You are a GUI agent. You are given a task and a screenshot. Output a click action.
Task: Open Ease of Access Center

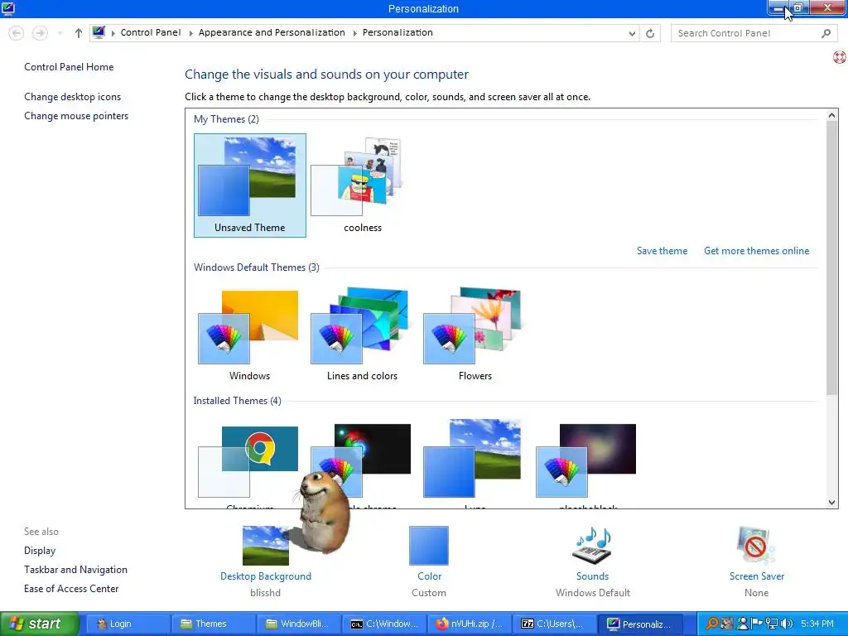pos(71,589)
